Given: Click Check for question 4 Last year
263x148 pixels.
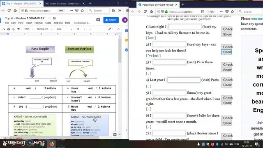Looking at the screenshot, I should [226, 80].
